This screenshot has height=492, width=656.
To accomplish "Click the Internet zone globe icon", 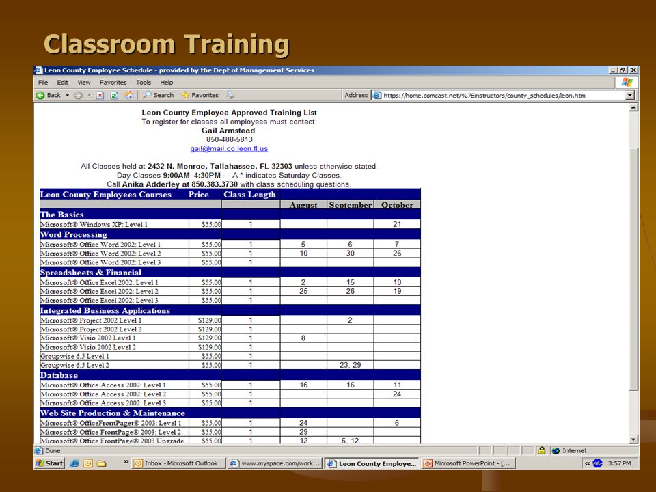I will coord(556,450).
